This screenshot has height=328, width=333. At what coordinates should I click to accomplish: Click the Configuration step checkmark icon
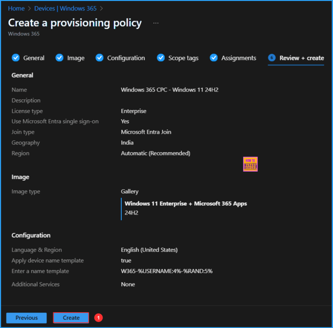100,58
